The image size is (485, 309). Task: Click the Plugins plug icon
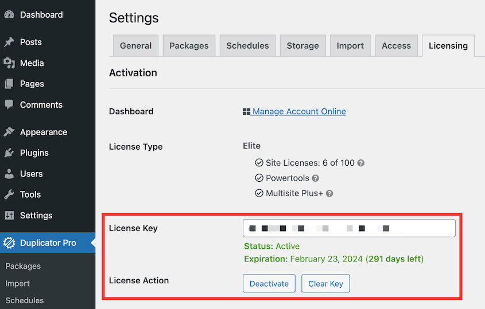9,152
